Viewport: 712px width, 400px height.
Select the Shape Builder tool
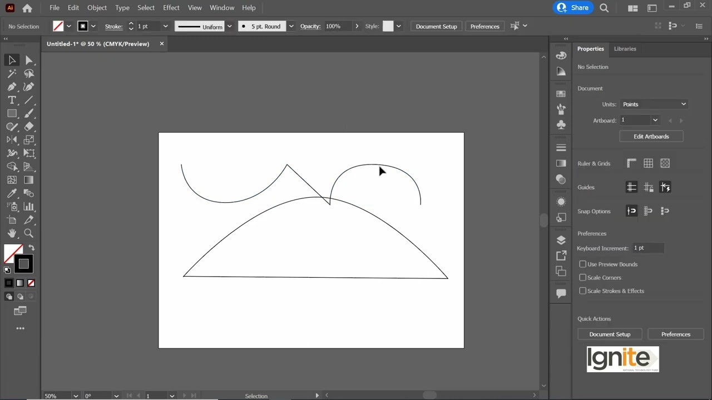coord(12,167)
